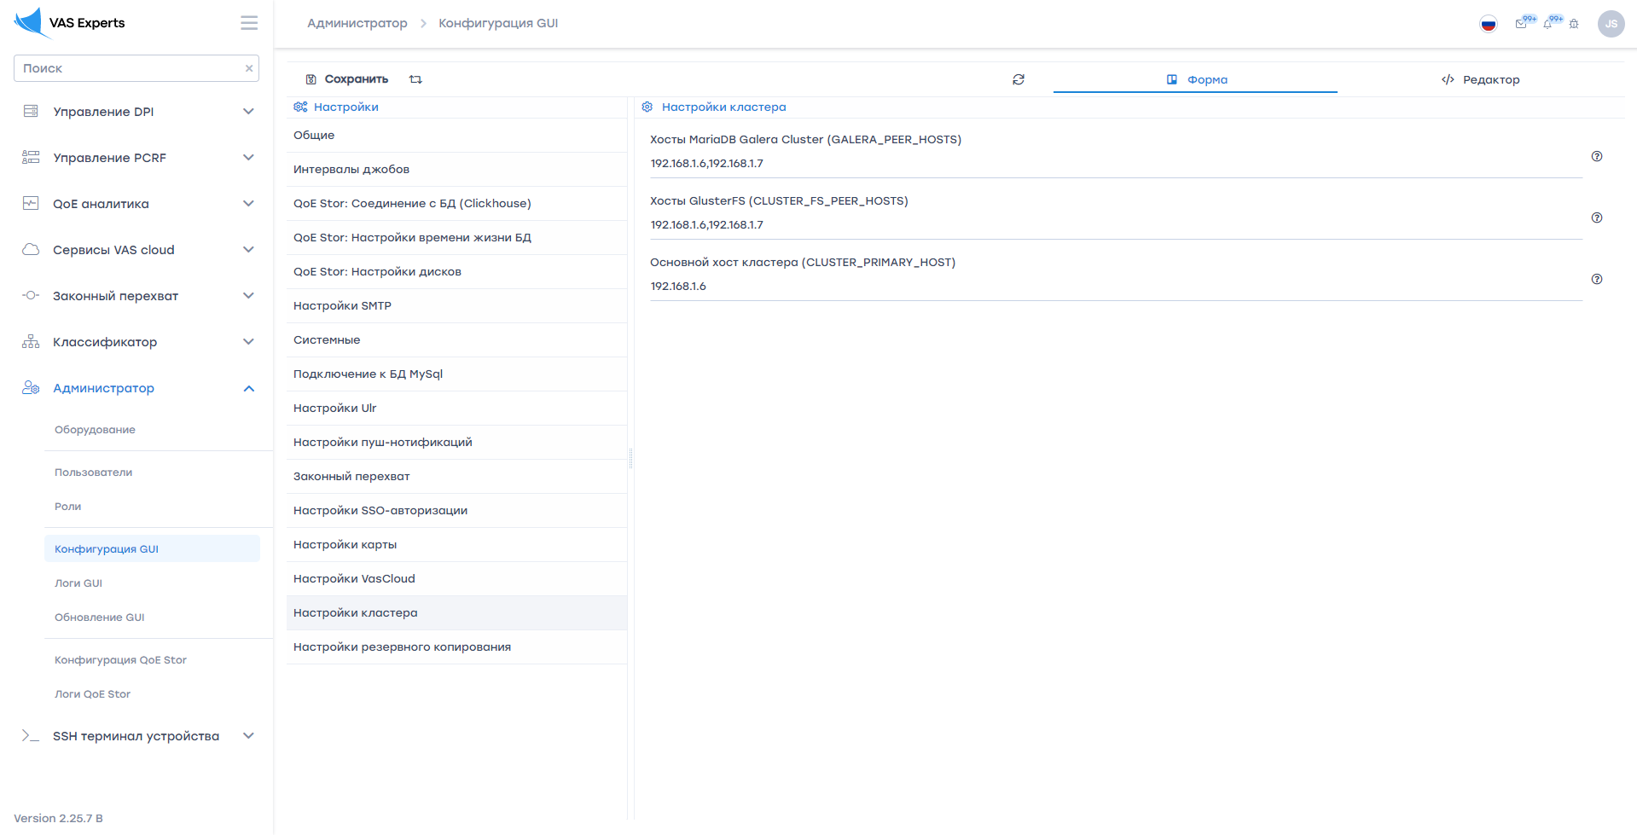Select the Форма tab
This screenshot has height=835, width=1637.
(x=1197, y=79)
